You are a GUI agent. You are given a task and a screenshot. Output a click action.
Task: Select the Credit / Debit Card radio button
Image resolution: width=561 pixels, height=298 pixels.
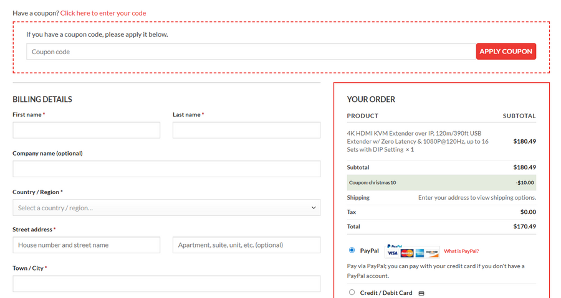coord(352,292)
